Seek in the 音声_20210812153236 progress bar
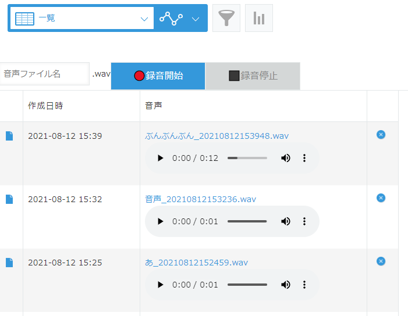 247,221
